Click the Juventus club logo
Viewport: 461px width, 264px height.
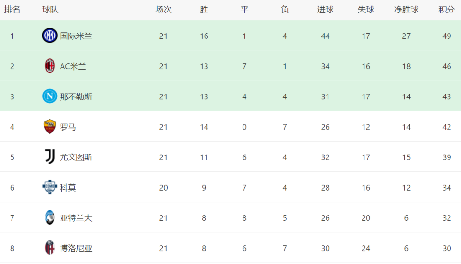click(49, 157)
